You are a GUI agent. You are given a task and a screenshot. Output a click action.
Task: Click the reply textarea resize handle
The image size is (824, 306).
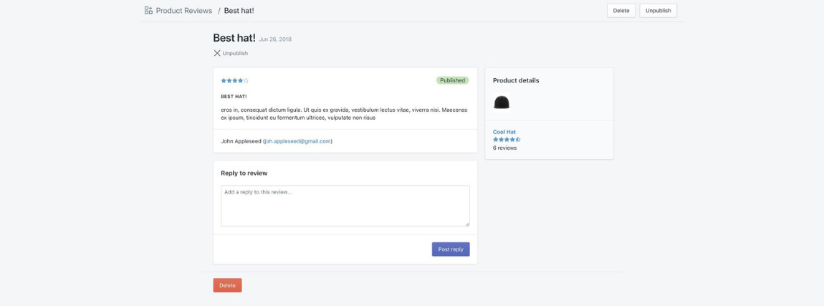pos(466,224)
